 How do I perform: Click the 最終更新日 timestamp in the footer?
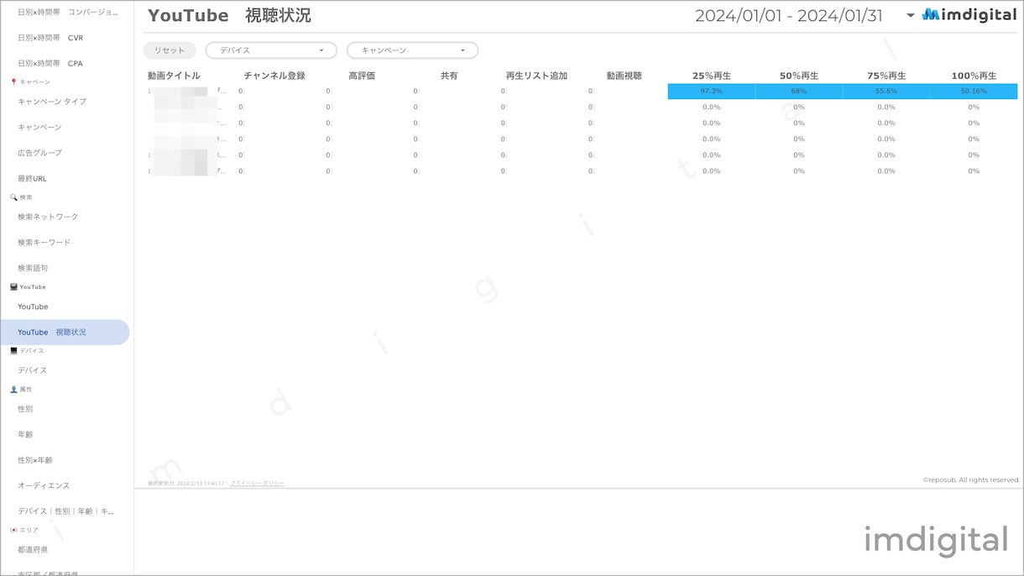click(x=185, y=484)
